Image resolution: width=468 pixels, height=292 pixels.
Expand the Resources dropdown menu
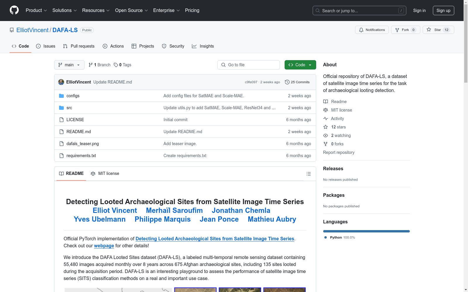click(96, 11)
